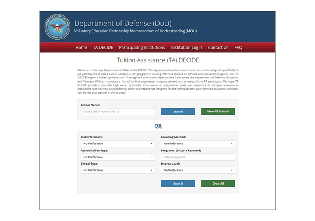Click the Tuition Assistance (TA) DECIDE heading
Viewport: 315px width, 221px height.
[x=158, y=60]
